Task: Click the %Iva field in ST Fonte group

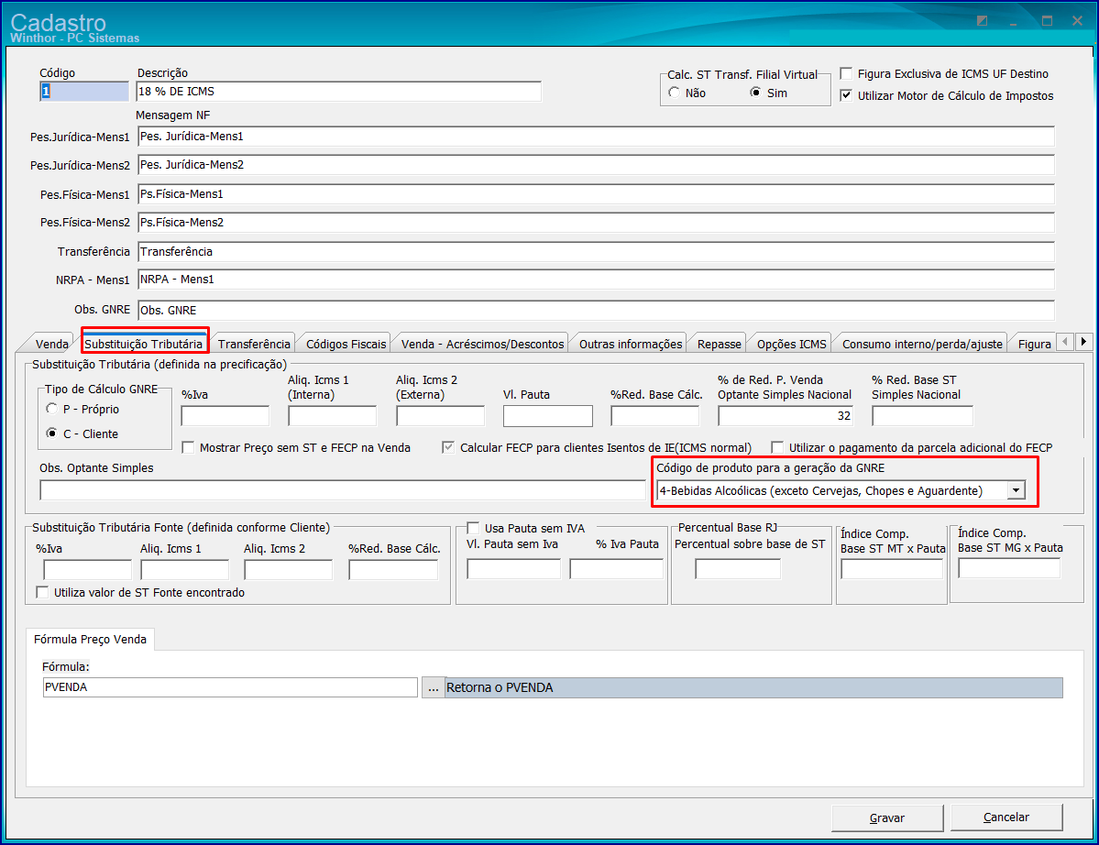Action: coord(88,570)
